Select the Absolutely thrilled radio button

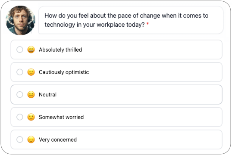click(20, 50)
